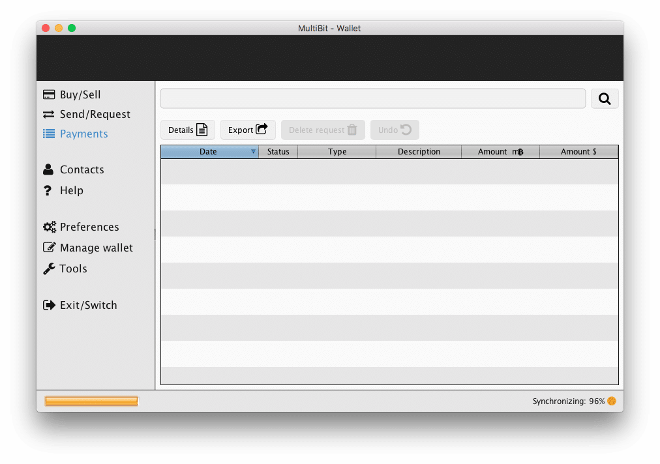Maximize the MultiBit window with green button
This screenshot has width=660, height=464.
[72, 28]
